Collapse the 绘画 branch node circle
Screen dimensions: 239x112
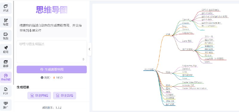[x=171, y=73]
